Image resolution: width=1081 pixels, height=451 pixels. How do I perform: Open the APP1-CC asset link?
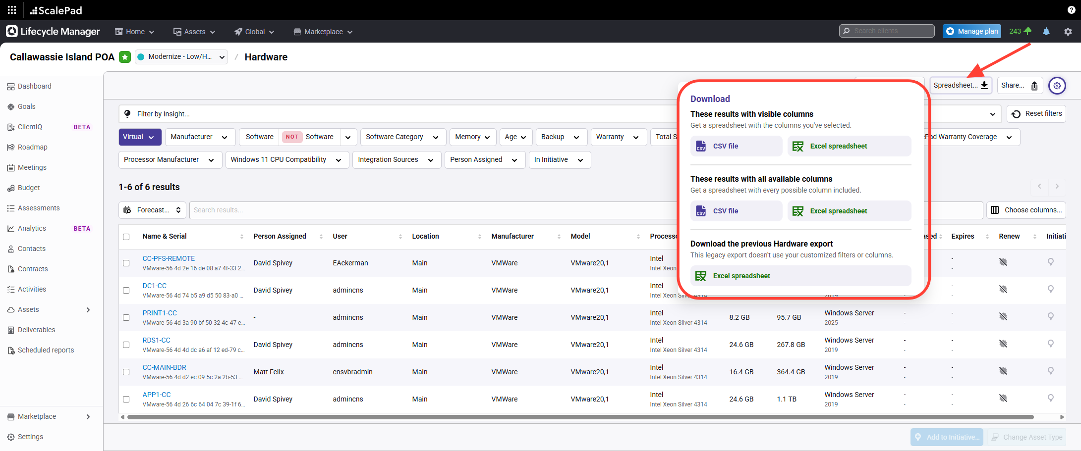pos(157,395)
